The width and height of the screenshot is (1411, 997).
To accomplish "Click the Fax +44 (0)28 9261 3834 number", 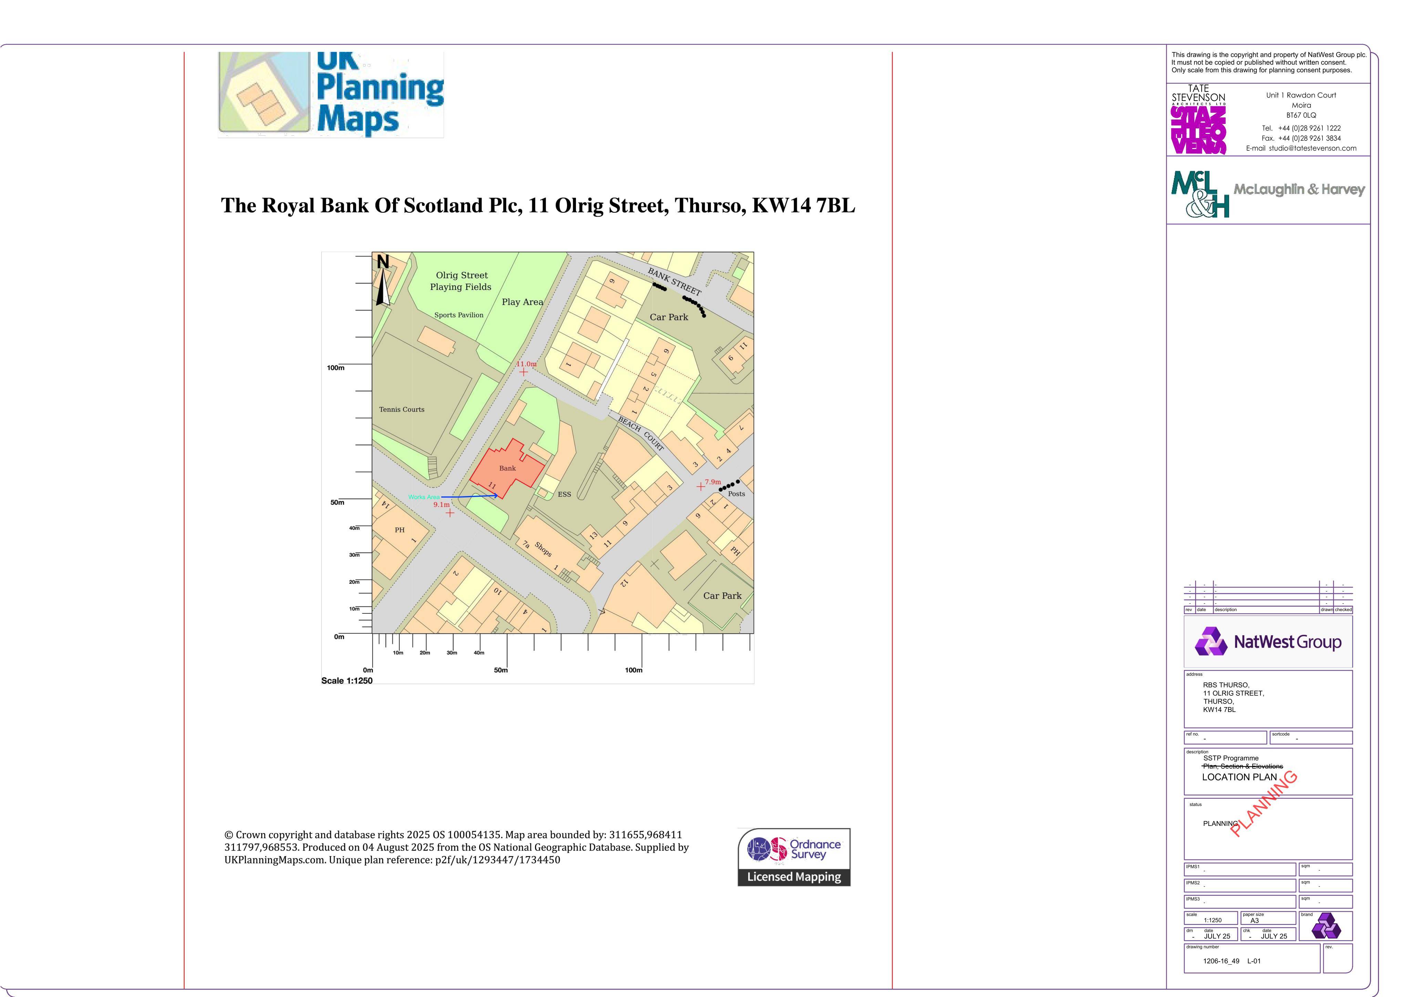I will click(1301, 138).
